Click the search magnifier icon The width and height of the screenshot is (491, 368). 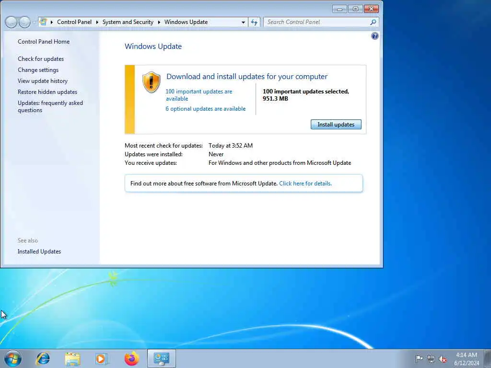[373, 22]
